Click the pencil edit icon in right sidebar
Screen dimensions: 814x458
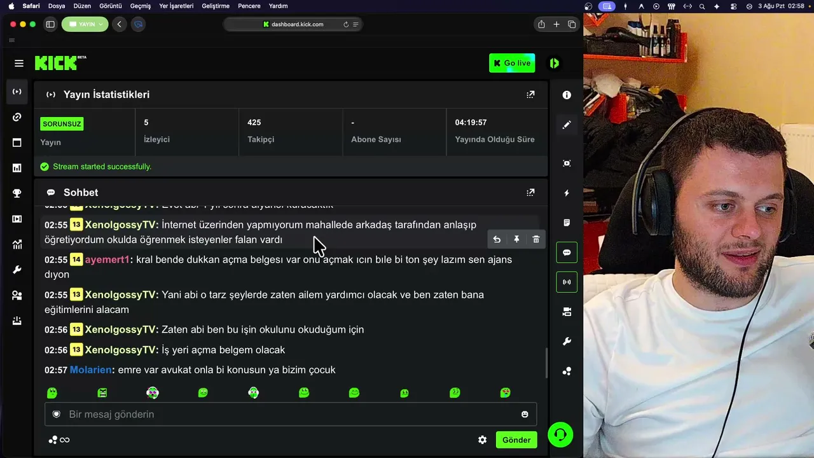click(567, 125)
